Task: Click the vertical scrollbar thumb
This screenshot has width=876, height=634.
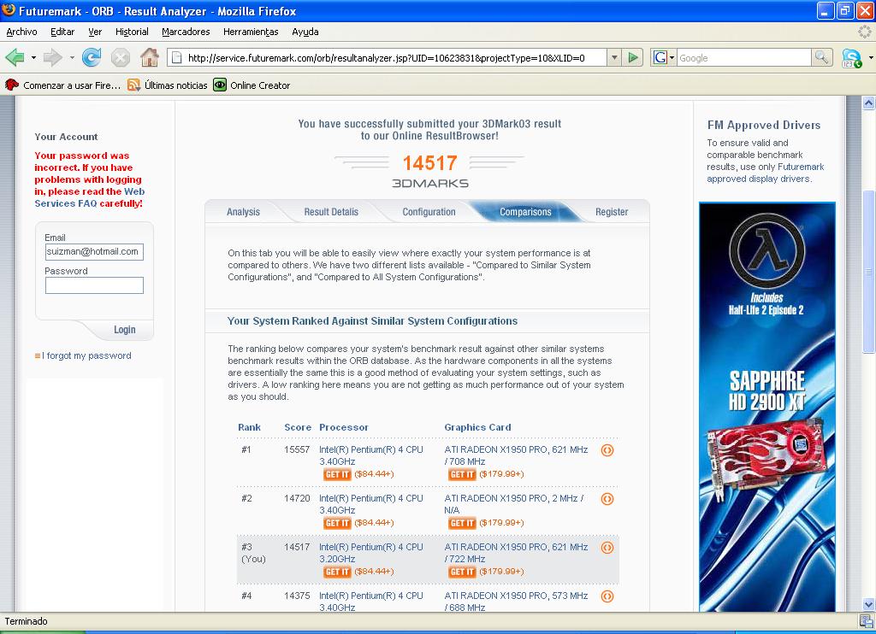Action: click(868, 272)
